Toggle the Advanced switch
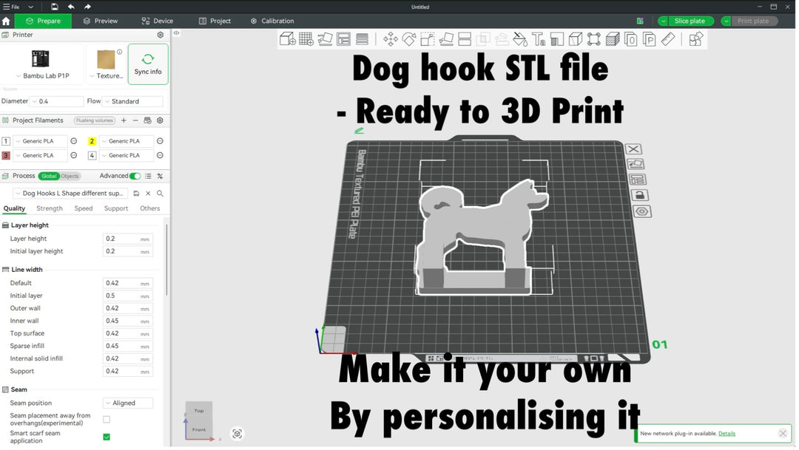 tap(135, 176)
